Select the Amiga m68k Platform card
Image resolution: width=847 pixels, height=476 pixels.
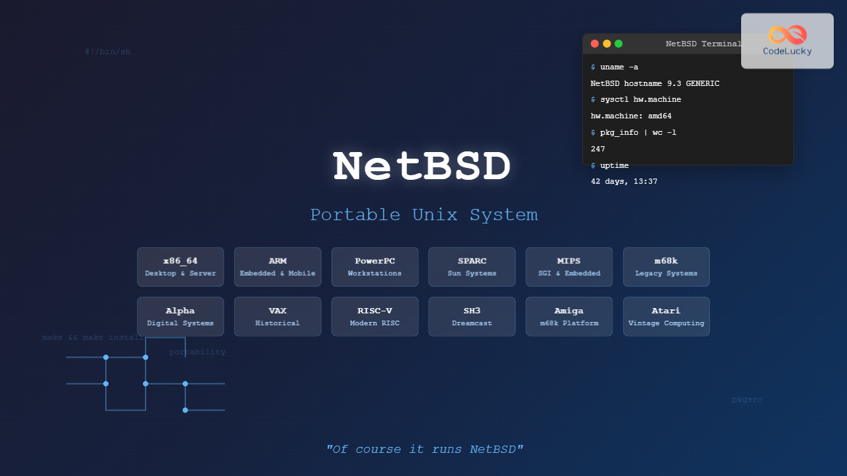click(569, 317)
